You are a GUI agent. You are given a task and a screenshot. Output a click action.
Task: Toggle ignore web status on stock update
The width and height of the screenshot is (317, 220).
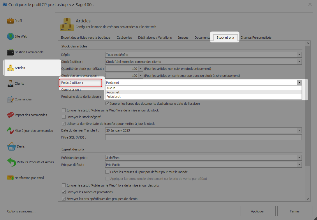coord(64,110)
